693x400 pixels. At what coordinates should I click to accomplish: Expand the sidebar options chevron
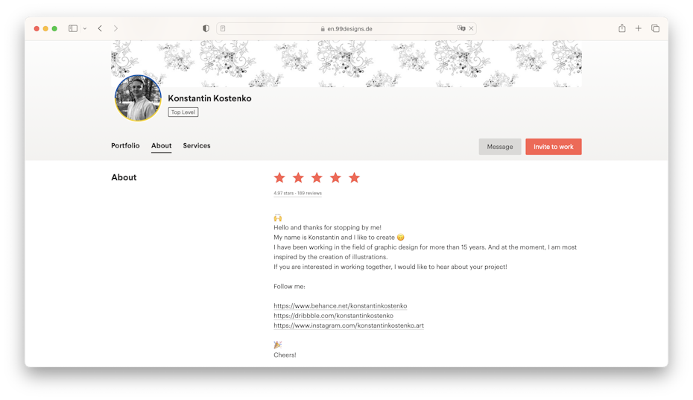point(85,28)
